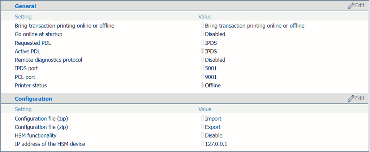Viewport: 370px width, 152px height.
Task: Select the Active PDL IPDS value
Action: tap(211, 51)
